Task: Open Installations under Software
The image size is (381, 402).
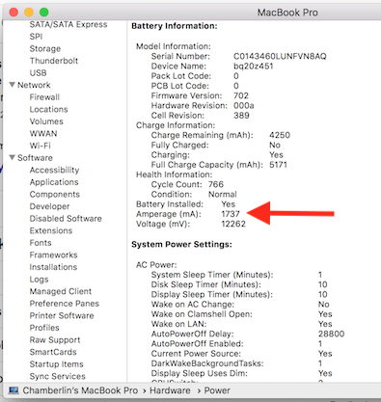Action: [x=53, y=267]
